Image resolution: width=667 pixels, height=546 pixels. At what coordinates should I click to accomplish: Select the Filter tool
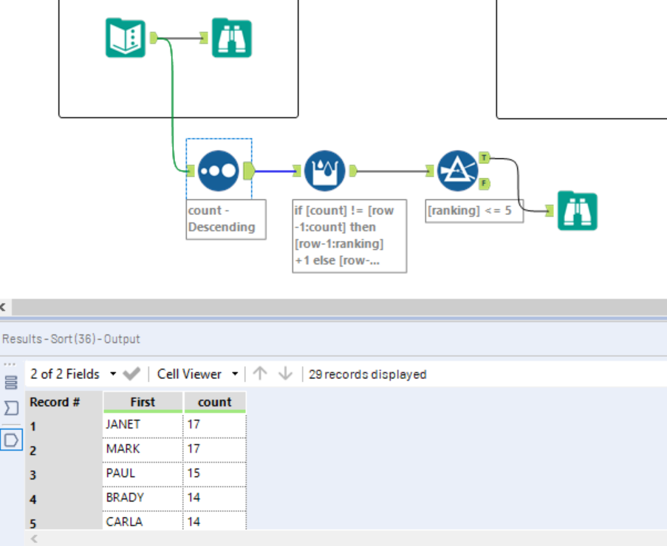click(x=457, y=171)
